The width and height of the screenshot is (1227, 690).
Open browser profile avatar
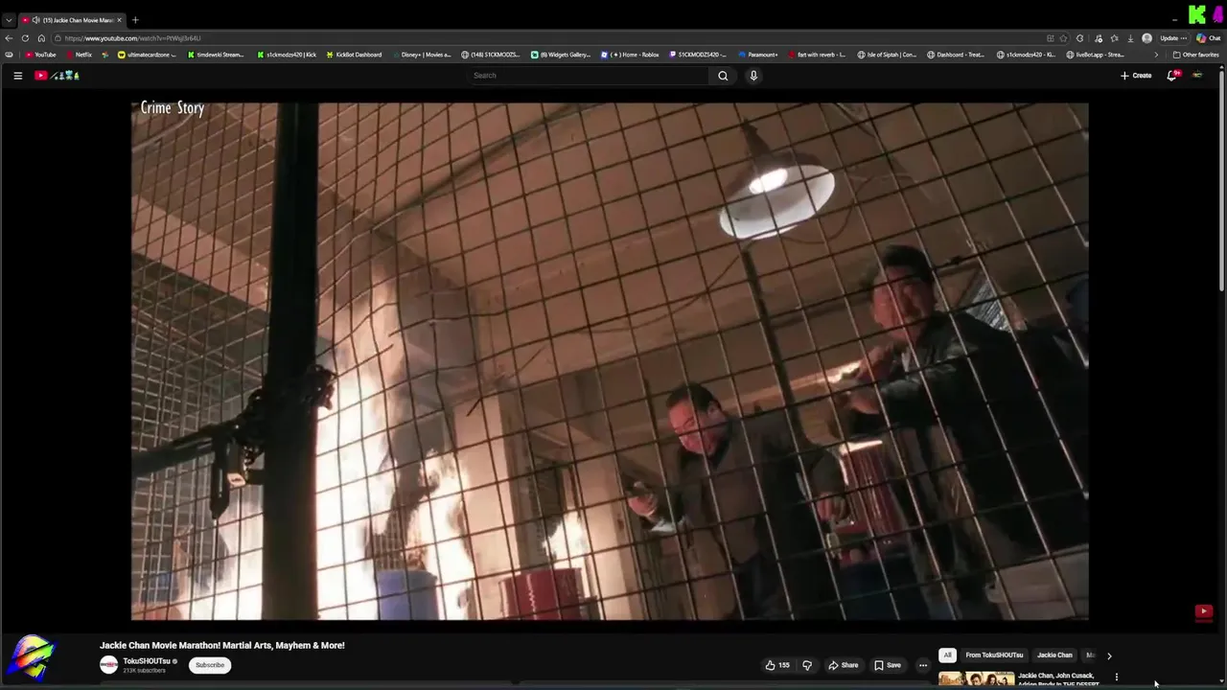tap(1146, 38)
